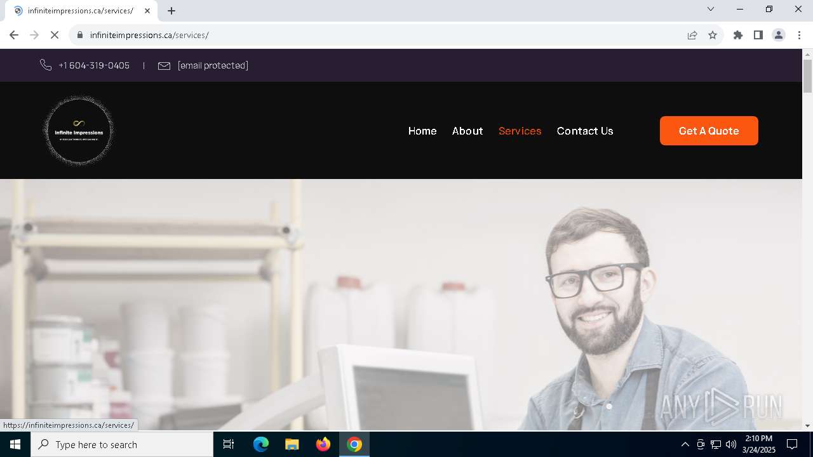The width and height of the screenshot is (813, 457).
Task: Click the page vertical scrollbar thumb
Action: pyautogui.click(x=807, y=77)
